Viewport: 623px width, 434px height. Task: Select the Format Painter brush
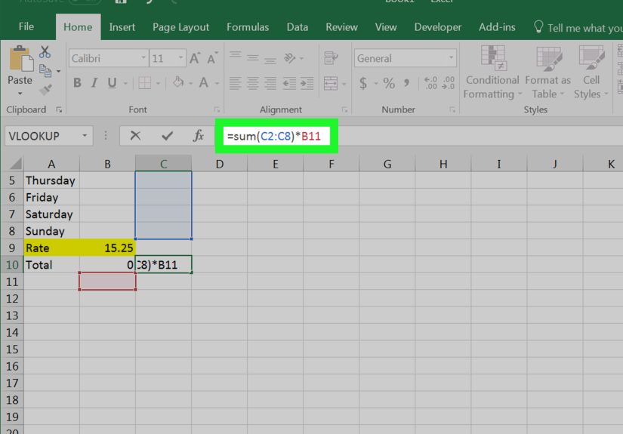tap(45, 90)
